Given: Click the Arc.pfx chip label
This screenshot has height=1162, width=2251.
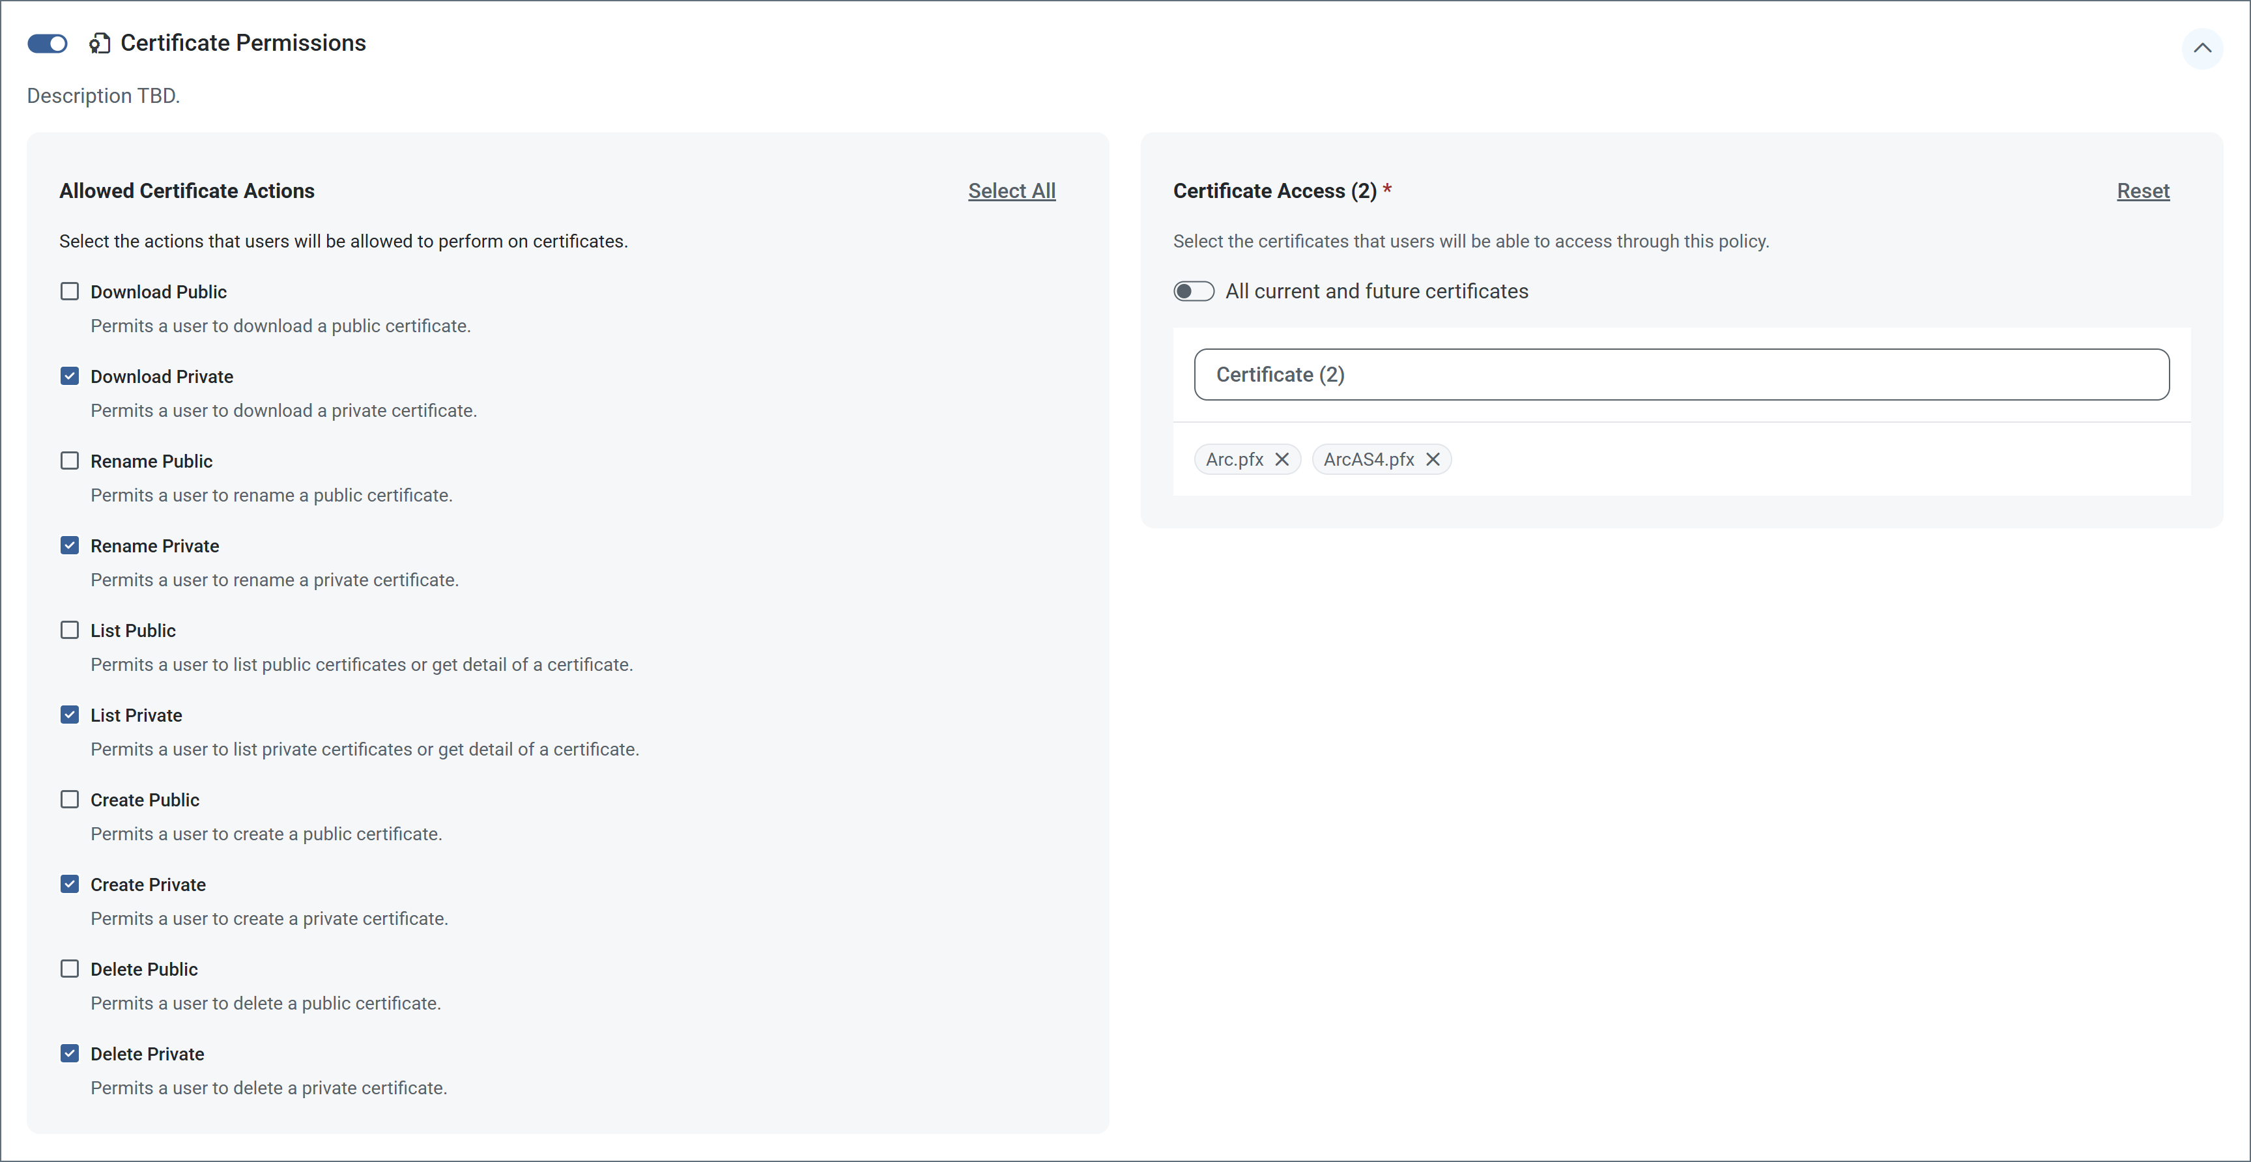Looking at the screenshot, I should [x=1234, y=460].
